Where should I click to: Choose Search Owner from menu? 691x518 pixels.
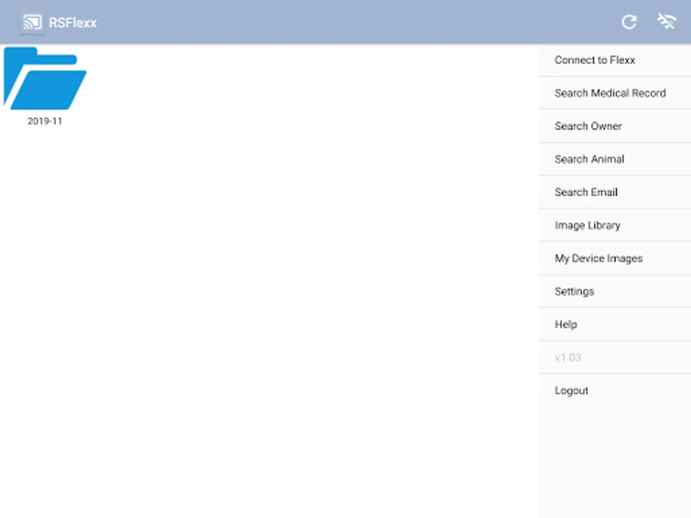pos(615,126)
